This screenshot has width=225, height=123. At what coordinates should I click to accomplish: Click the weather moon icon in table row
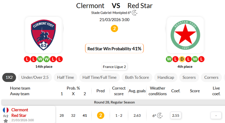160,115
